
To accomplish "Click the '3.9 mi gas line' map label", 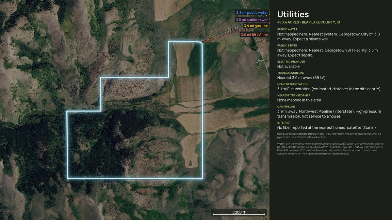I will (256, 26).
